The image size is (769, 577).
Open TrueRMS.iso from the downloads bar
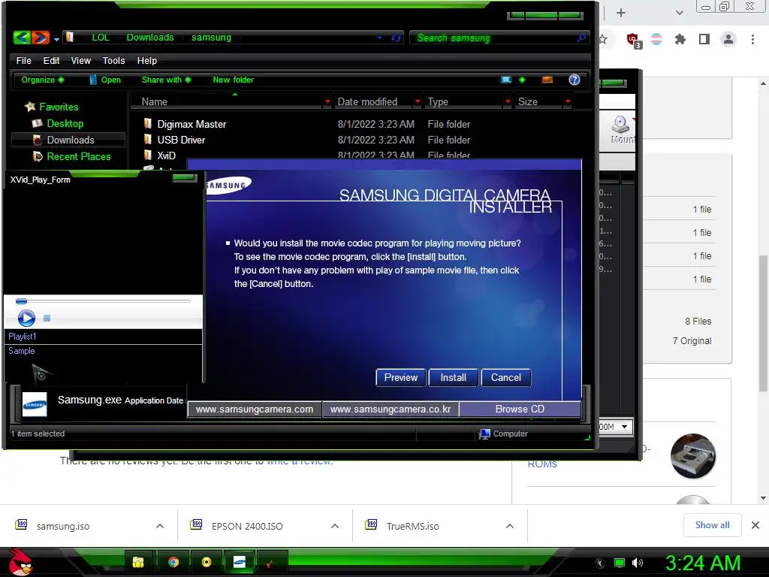click(x=412, y=526)
